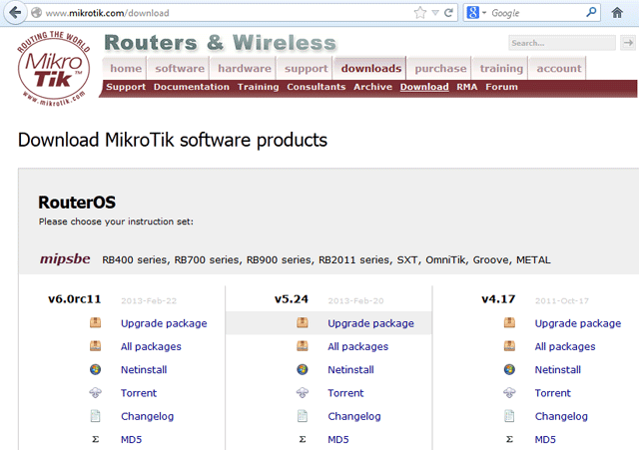Viewport: 639px width, 450px height.
Task: Open Consultants submenu link
Action: click(x=316, y=87)
